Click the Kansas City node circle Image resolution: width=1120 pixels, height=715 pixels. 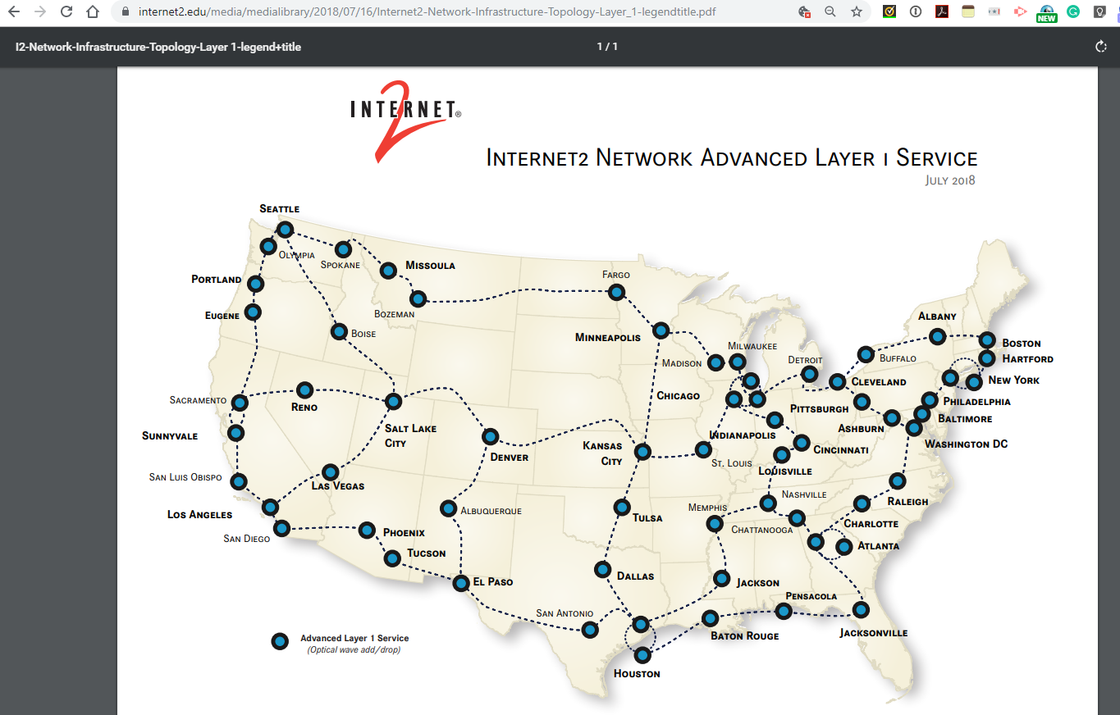coord(642,452)
